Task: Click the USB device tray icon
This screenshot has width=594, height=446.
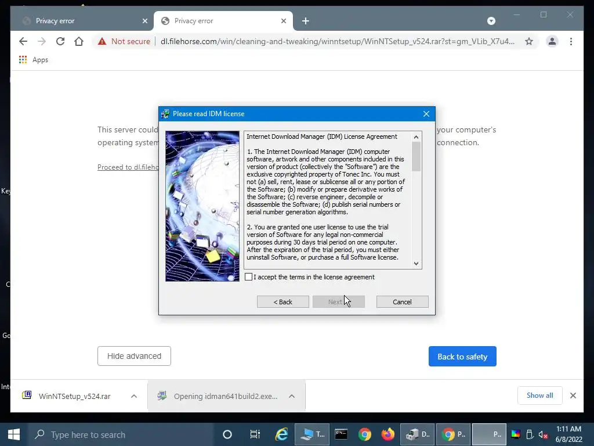Action: click(530, 434)
